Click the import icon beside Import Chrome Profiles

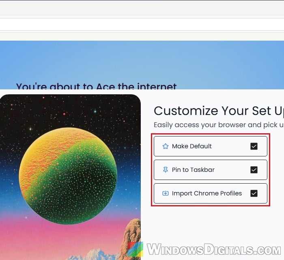pos(166,193)
